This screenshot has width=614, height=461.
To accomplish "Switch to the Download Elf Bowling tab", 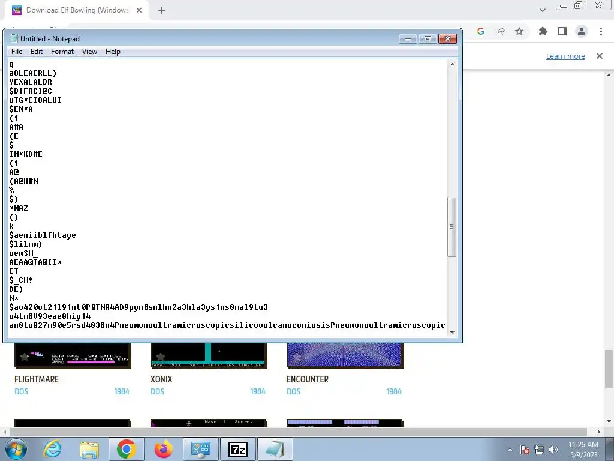I will 76,10.
